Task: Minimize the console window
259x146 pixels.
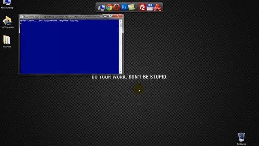Action: (105, 16)
